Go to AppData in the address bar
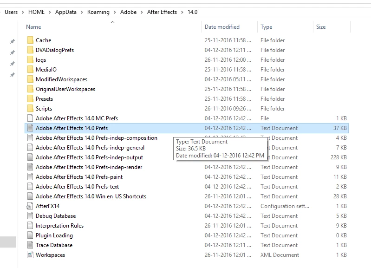Viewport: 371px width, 268px height. (66, 12)
